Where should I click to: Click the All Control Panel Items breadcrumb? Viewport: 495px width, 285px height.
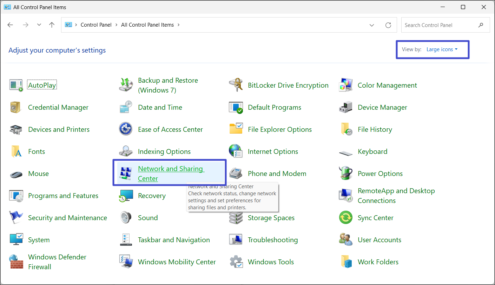[147, 25]
